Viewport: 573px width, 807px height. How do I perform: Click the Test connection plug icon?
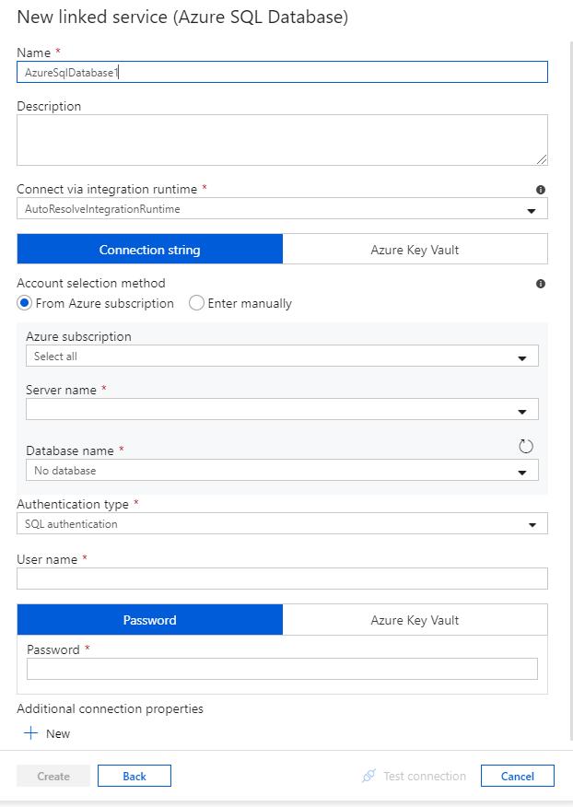point(368,776)
